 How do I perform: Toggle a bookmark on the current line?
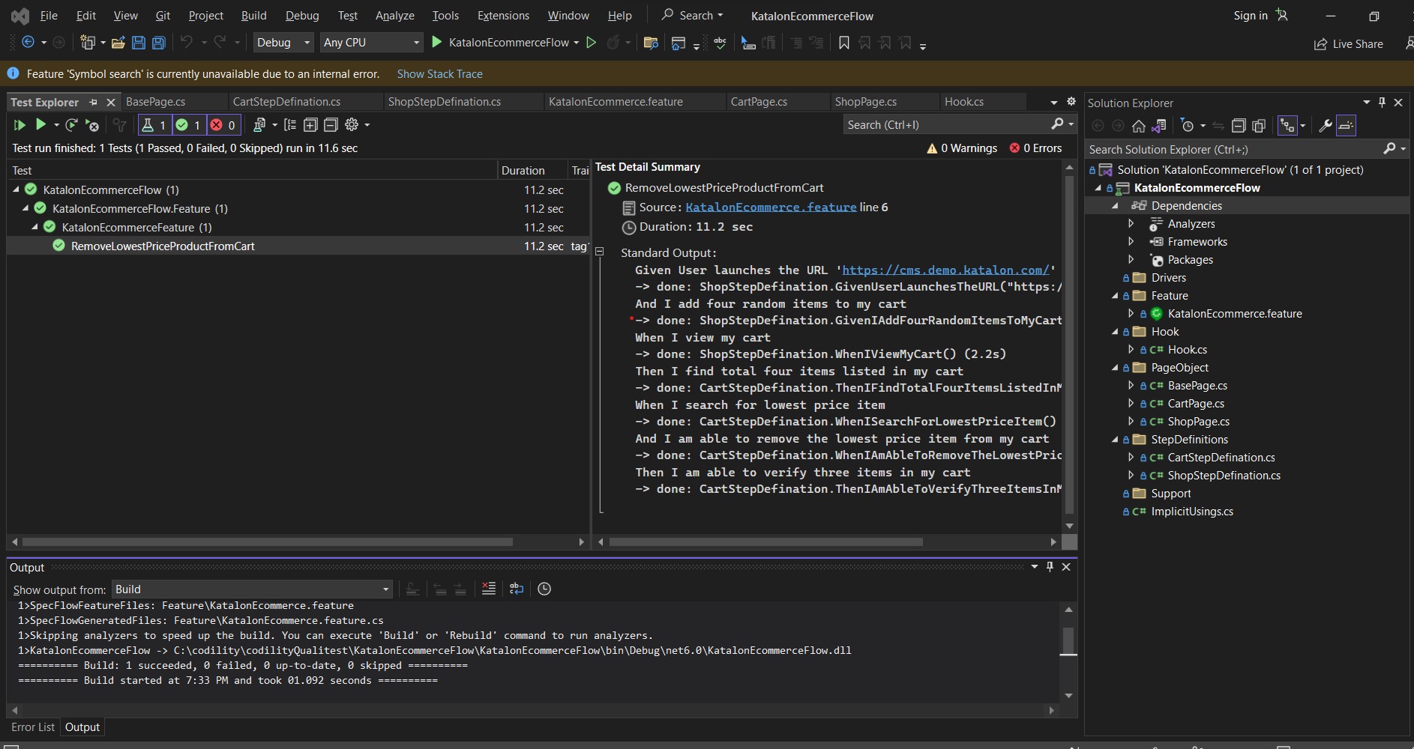click(844, 43)
